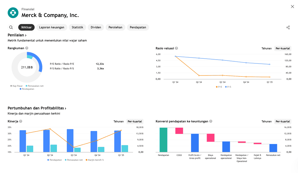
Task: Open the Penilaian section link
Action: 17,35
